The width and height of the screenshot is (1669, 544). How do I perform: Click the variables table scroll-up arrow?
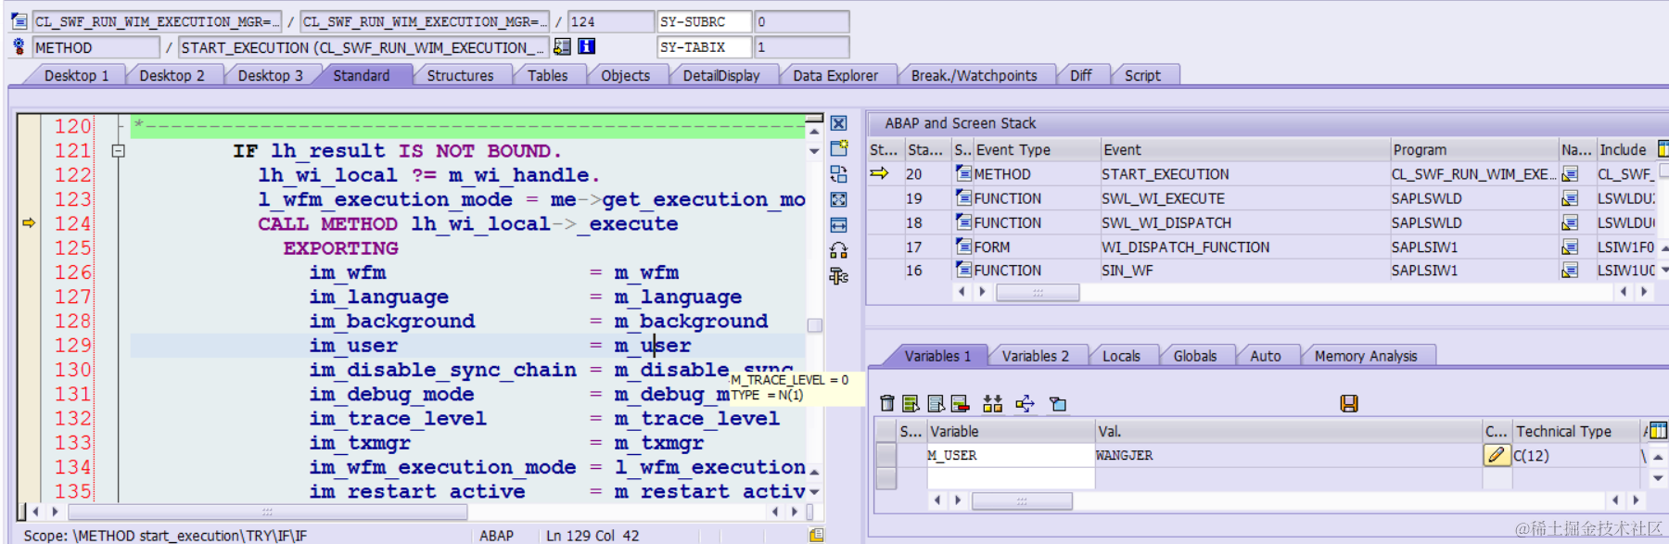pyautogui.click(x=1659, y=456)
